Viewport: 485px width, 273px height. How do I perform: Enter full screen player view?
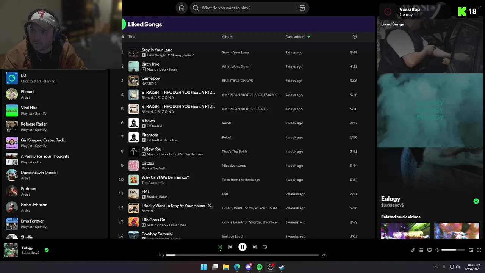point(479,250)
